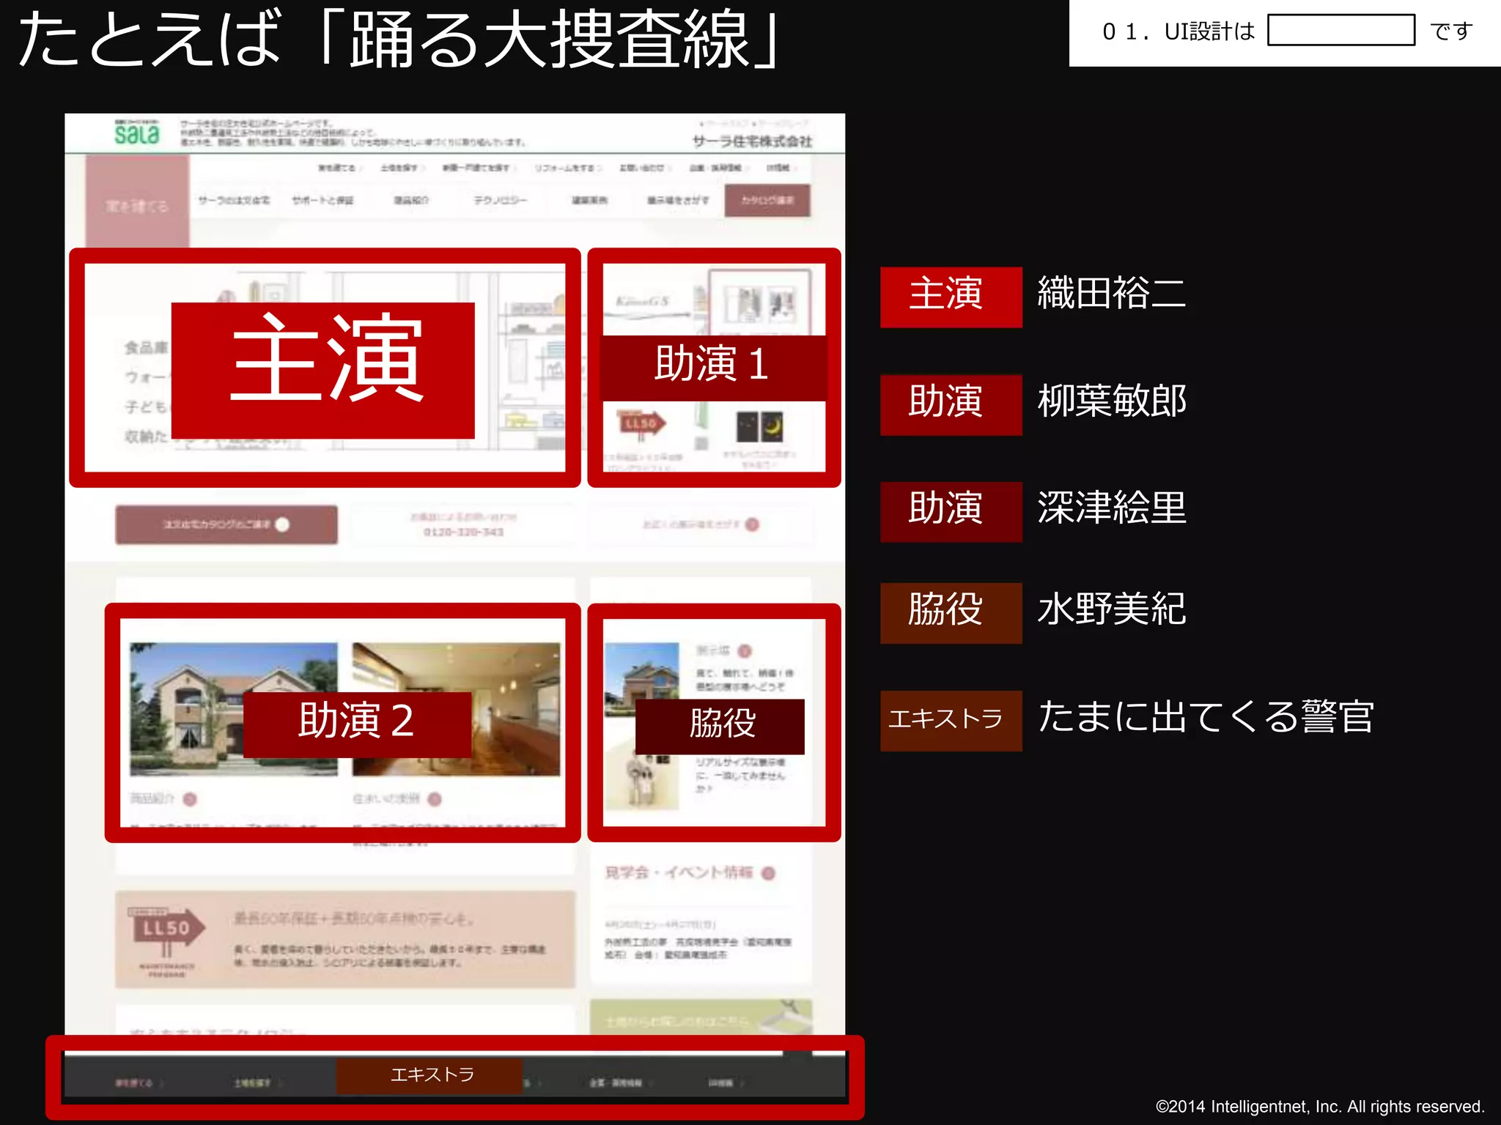Click the ©2014 Intelligentnet copyright text

click(1320, 1106)
